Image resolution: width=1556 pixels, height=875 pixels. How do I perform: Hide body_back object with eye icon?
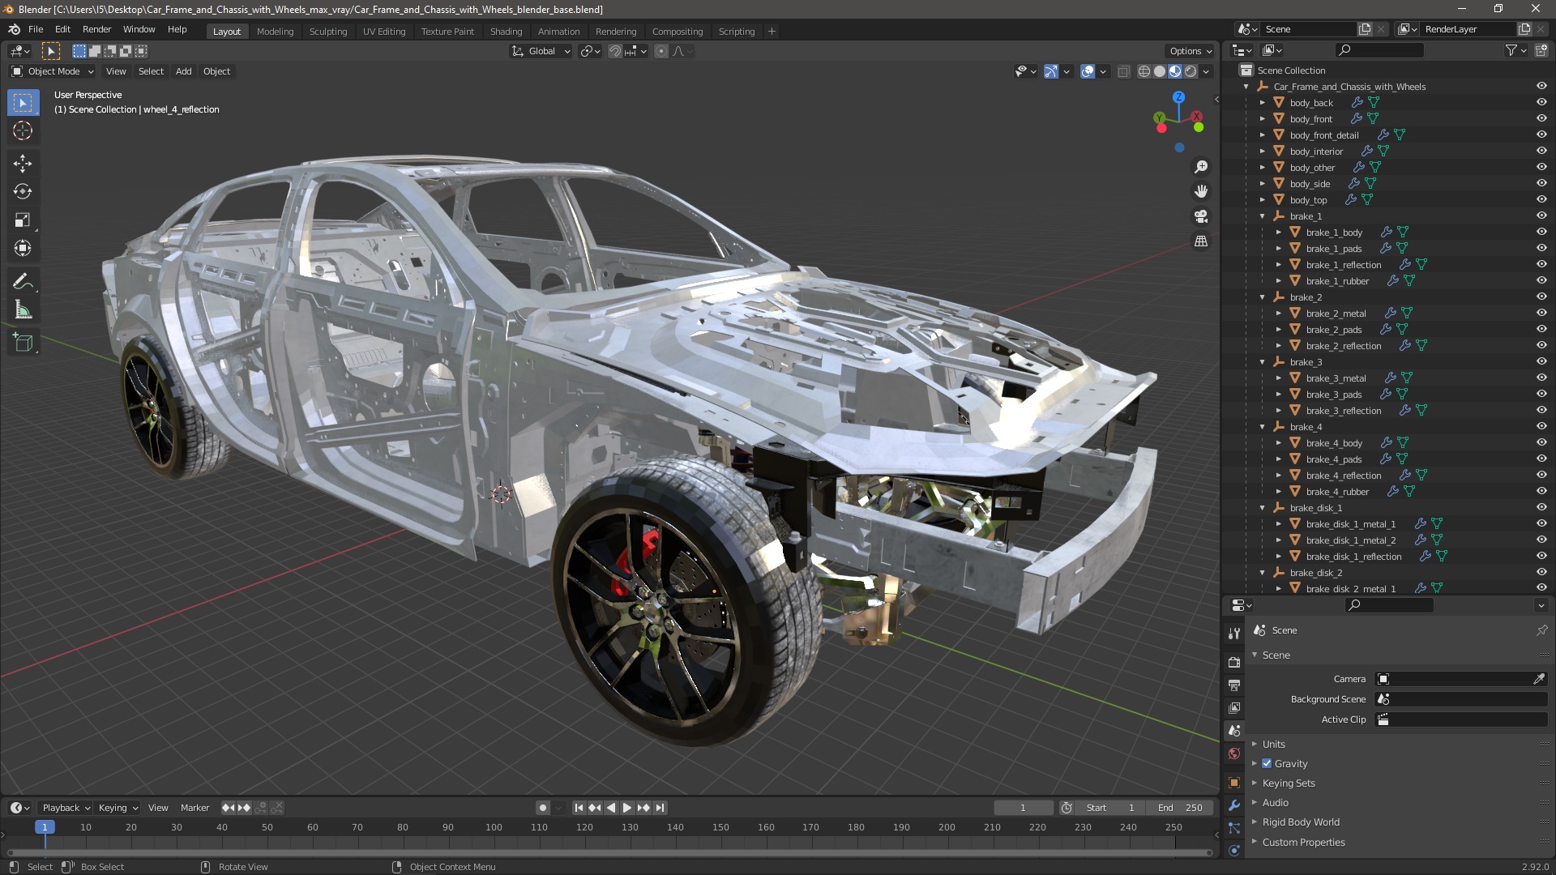(x=1541, y=102)
